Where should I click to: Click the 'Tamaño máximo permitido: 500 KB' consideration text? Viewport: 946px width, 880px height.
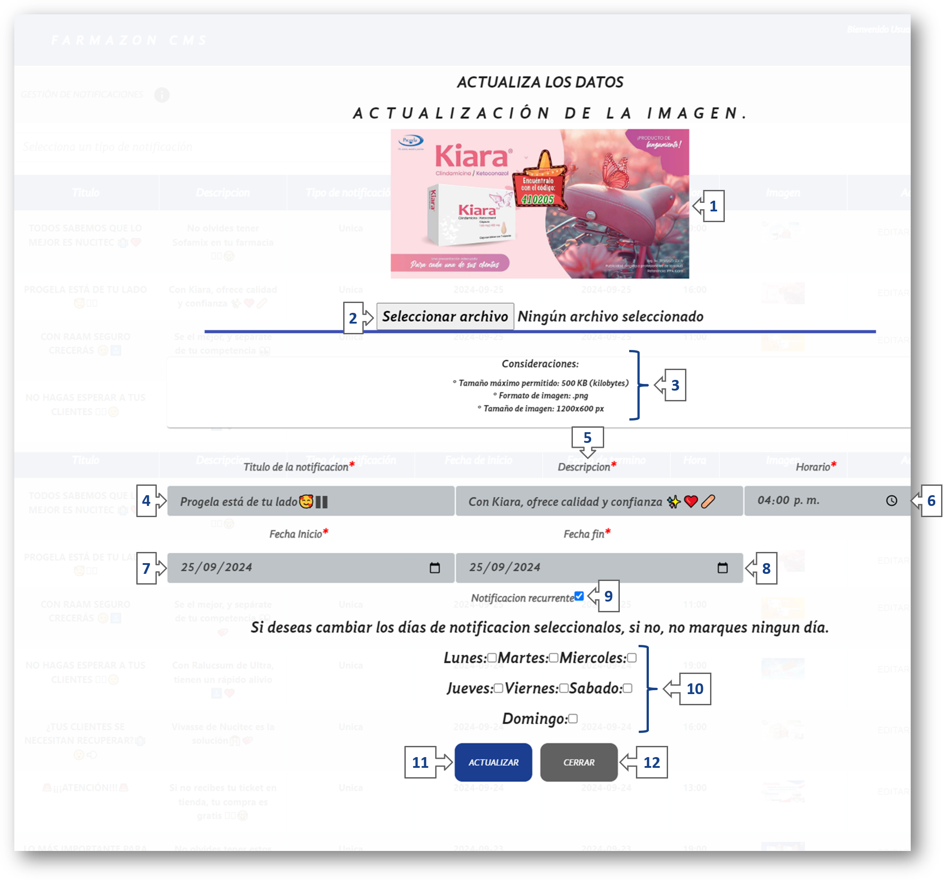[540, 383]
